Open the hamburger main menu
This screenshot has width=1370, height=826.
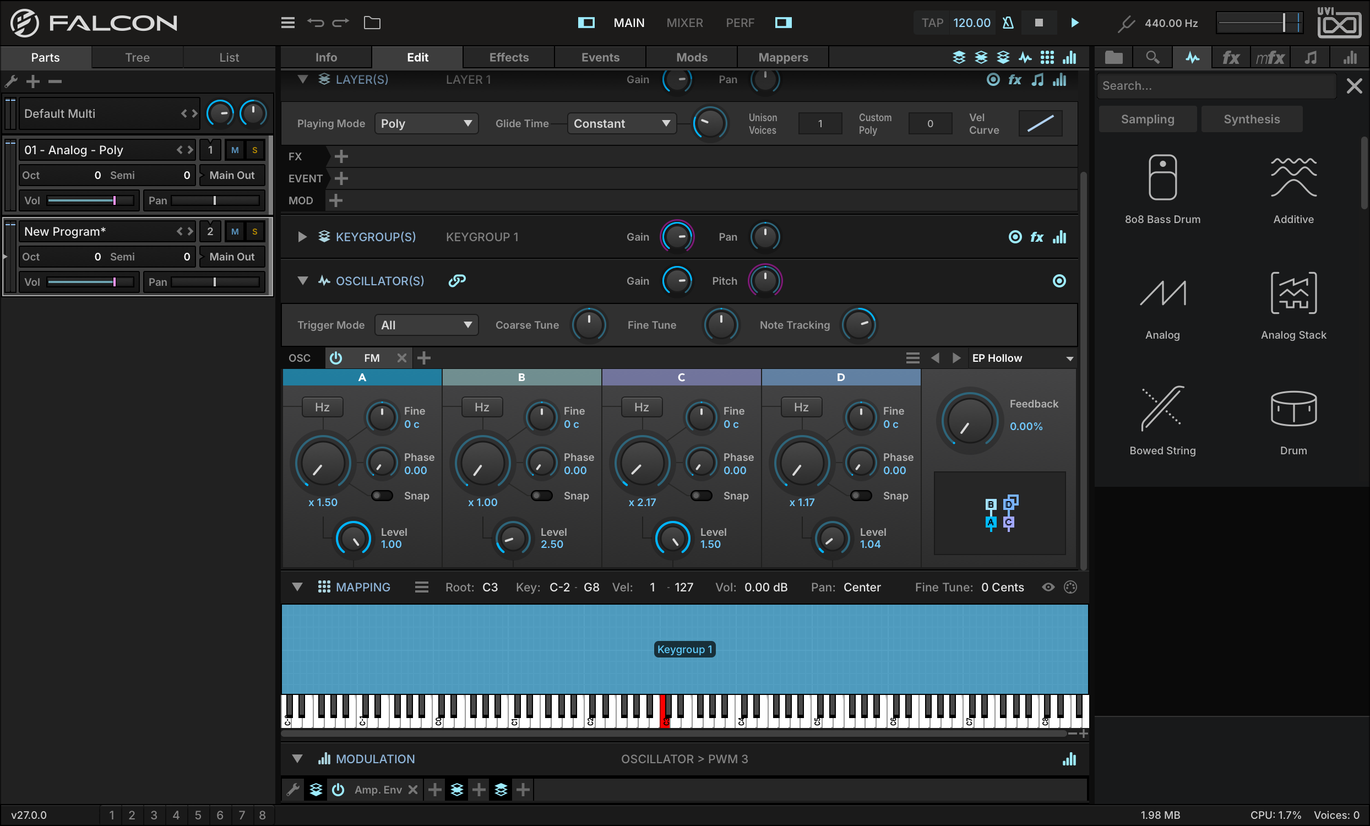tap(287, 23)
